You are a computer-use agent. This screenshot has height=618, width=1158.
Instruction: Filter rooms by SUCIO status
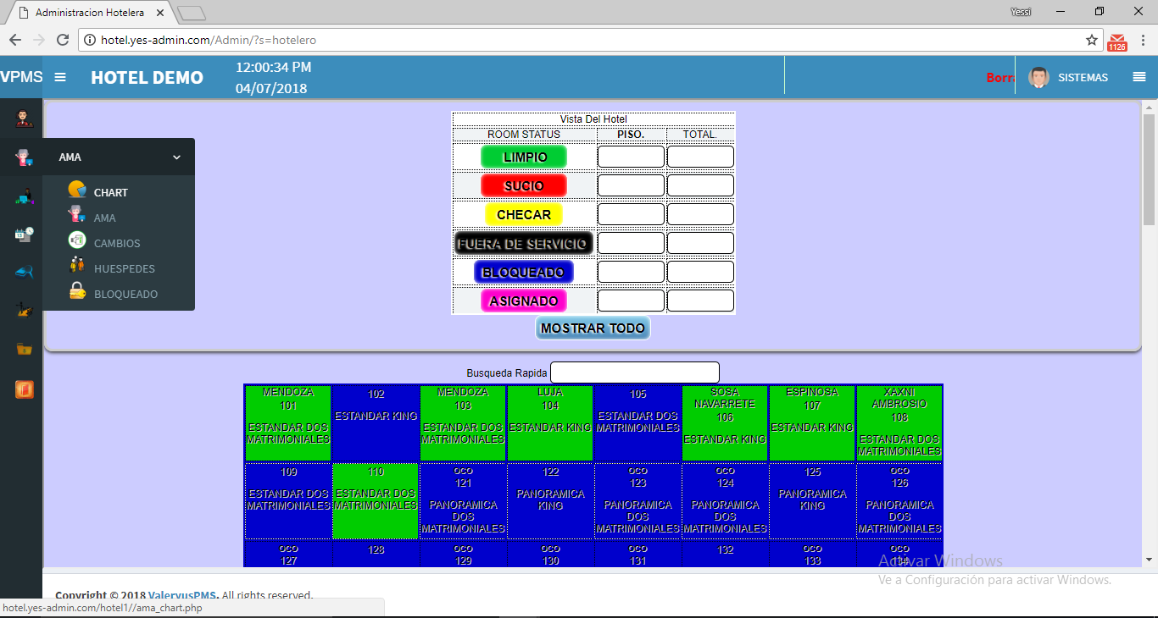click(x=524, y=185)
